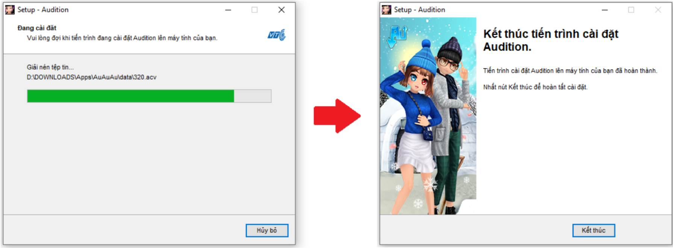673x248 pixels.
Task: Click the Kết thúc finish button
Action: click(594, 230)
